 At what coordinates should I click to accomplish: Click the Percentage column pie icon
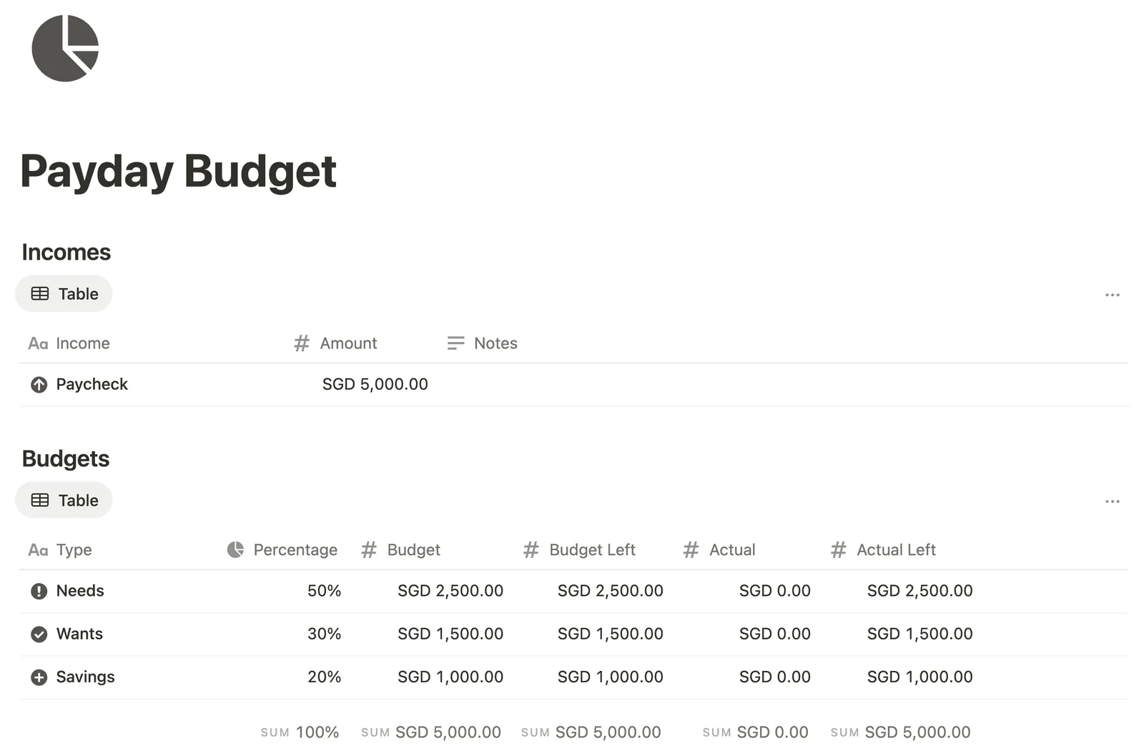pos(235,549)
